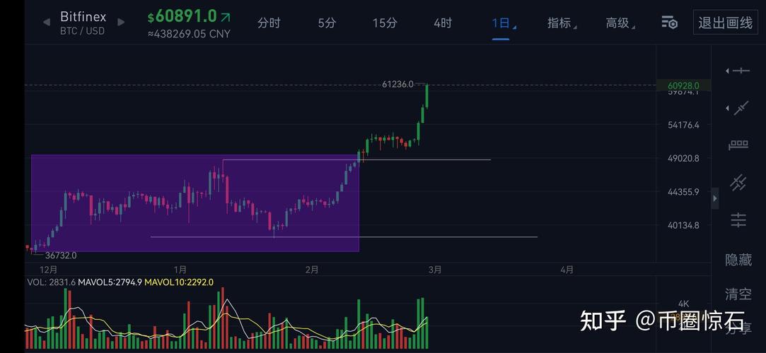Click the 退出画线 exit drawing button
The height and width of the screenshot is (353, 766).
(x=725, y=23)
